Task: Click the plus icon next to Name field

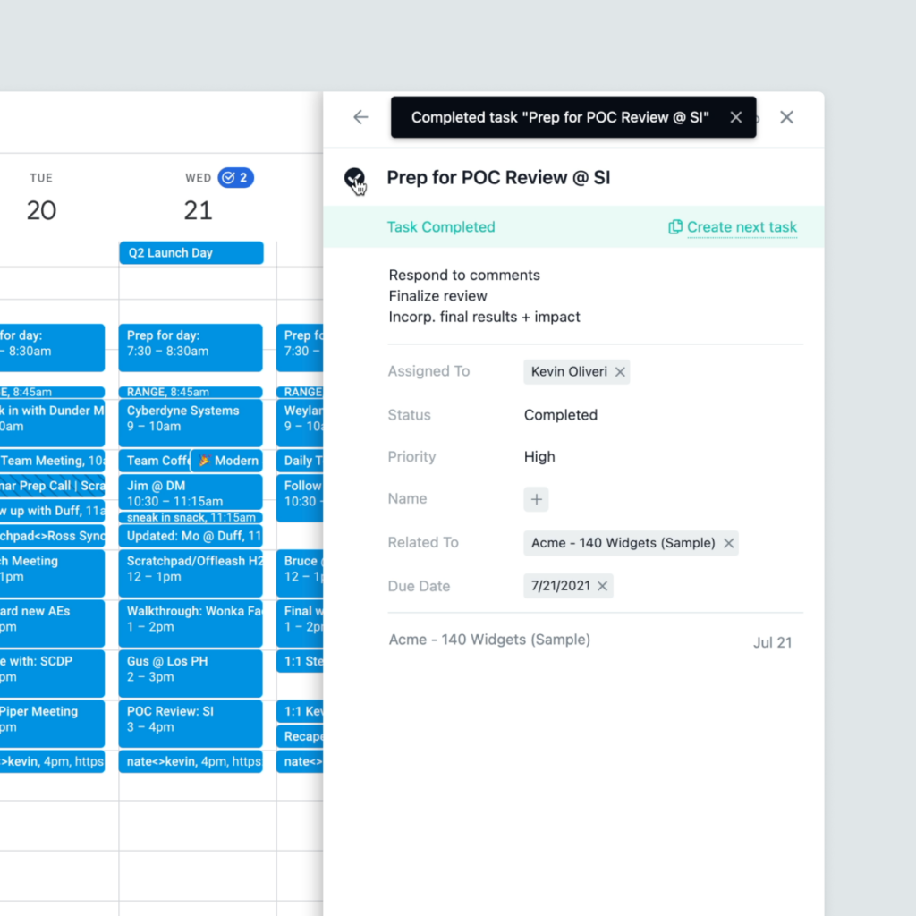Action: point(536,499)
